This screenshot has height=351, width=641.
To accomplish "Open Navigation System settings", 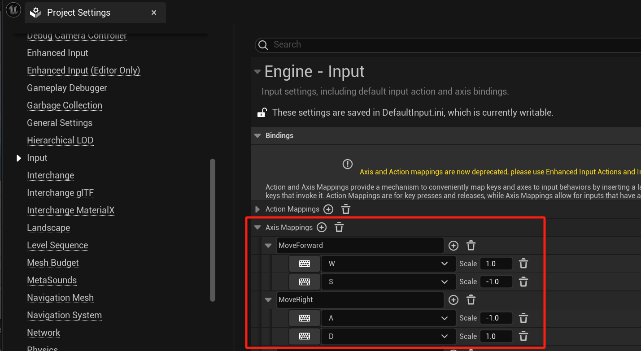I will (x=64, y=315).
